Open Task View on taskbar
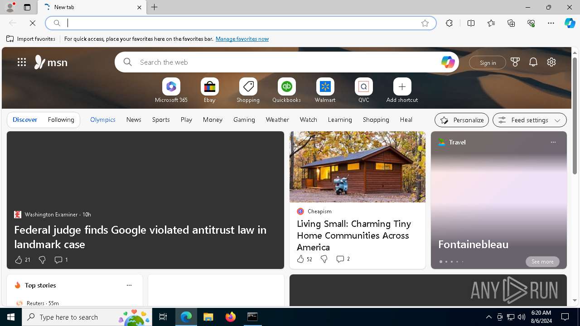 click(163, 317)
